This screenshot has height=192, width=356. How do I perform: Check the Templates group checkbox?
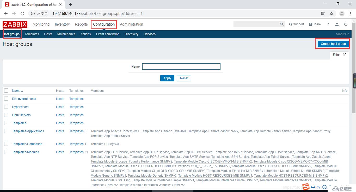6,123
